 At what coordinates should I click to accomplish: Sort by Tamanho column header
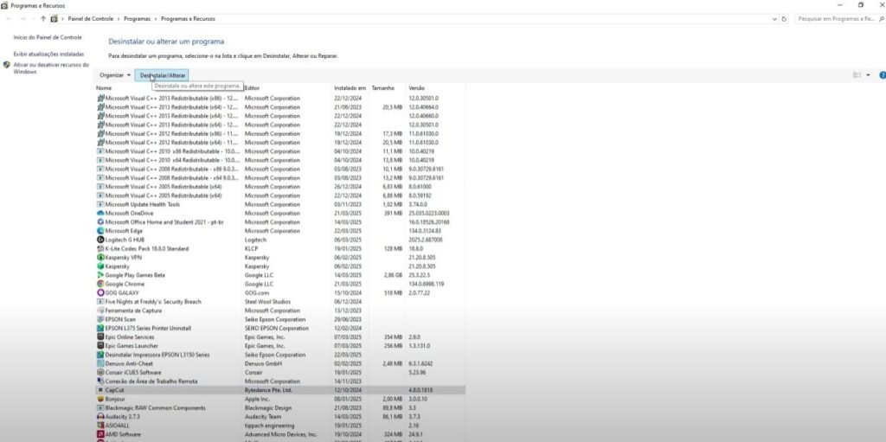[383, 88]
